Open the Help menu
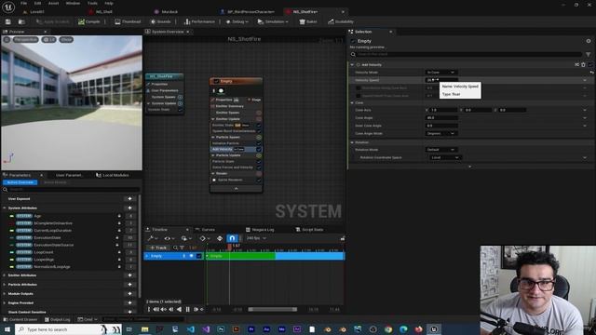 pos(109,3)
